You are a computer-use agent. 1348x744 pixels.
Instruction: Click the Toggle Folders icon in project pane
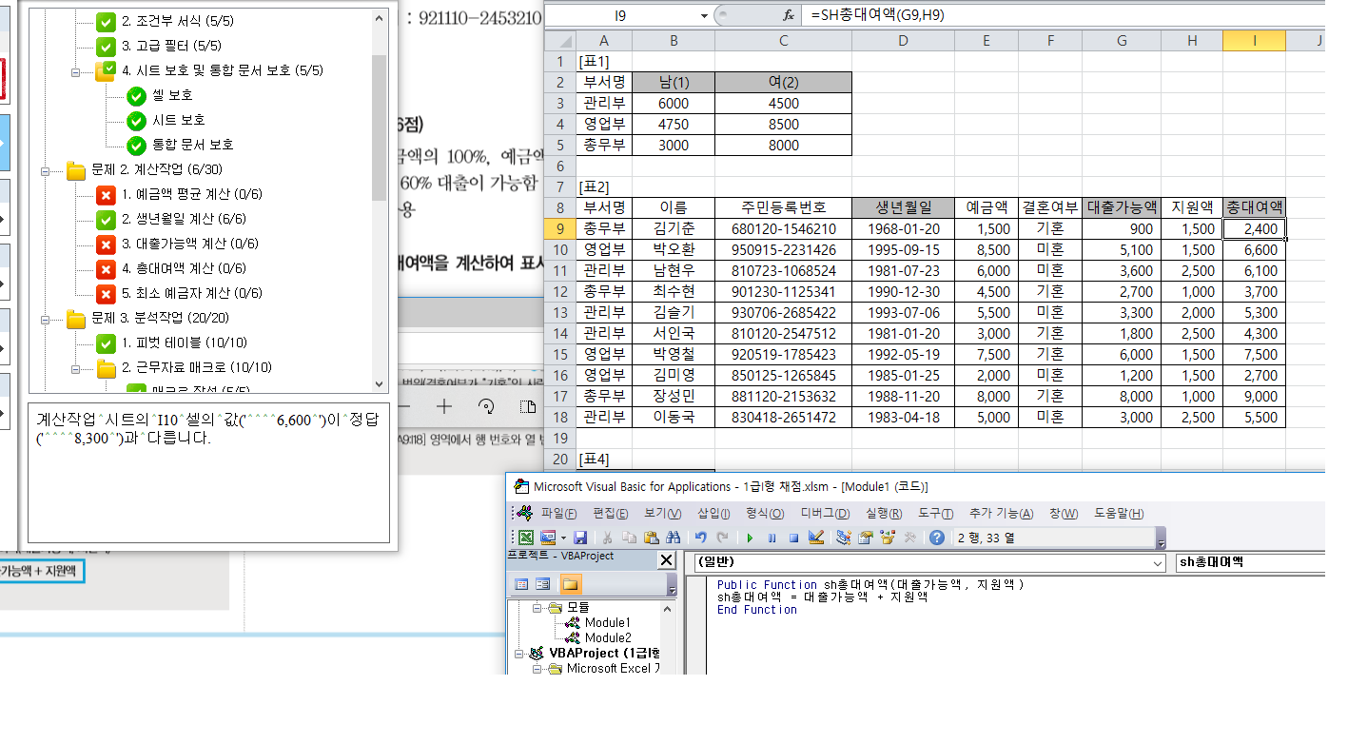570,584
